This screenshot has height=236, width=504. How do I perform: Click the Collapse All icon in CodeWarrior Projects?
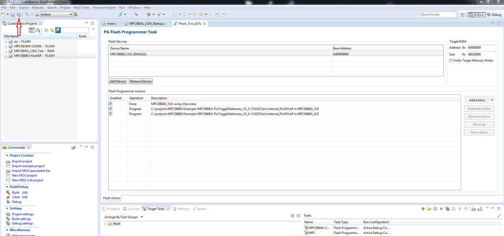coord(46,30)
